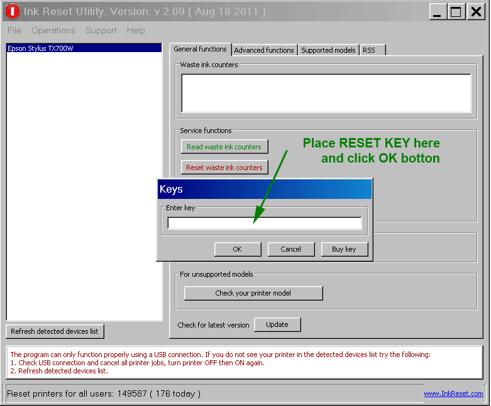
Task: Click 'Check for latest version' label
Action: pyautogui.click(x=213, y=325)
